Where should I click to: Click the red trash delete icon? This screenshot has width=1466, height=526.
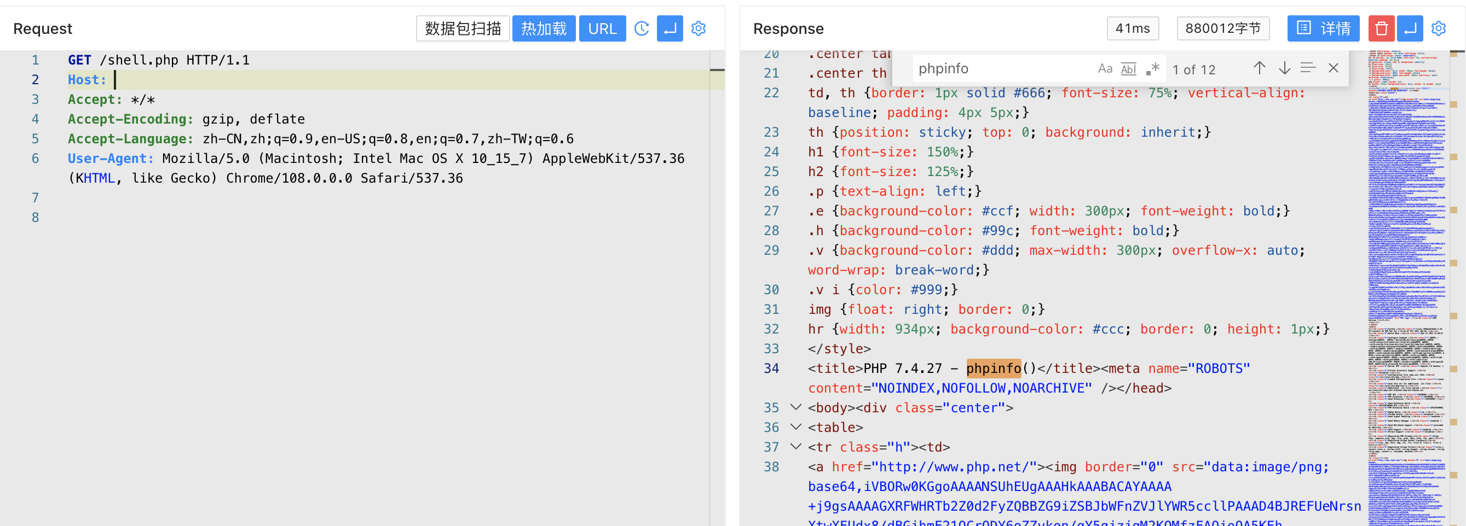point(1381,28)
